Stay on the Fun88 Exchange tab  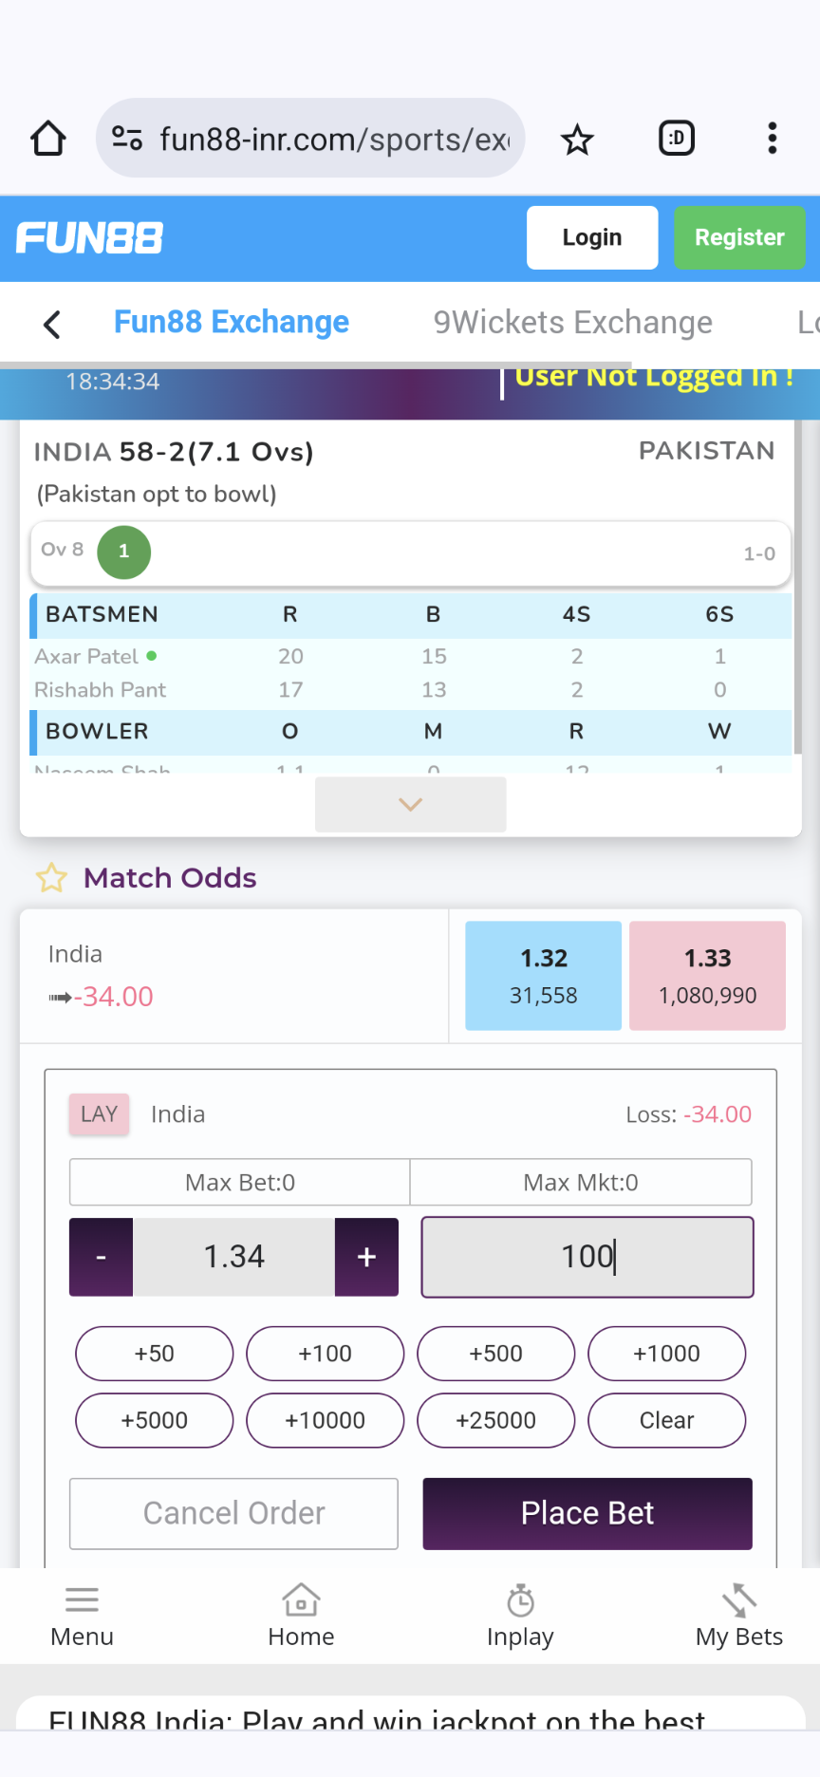(231, 322)
